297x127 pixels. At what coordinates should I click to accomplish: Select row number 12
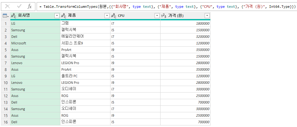(x=6, y=96)
